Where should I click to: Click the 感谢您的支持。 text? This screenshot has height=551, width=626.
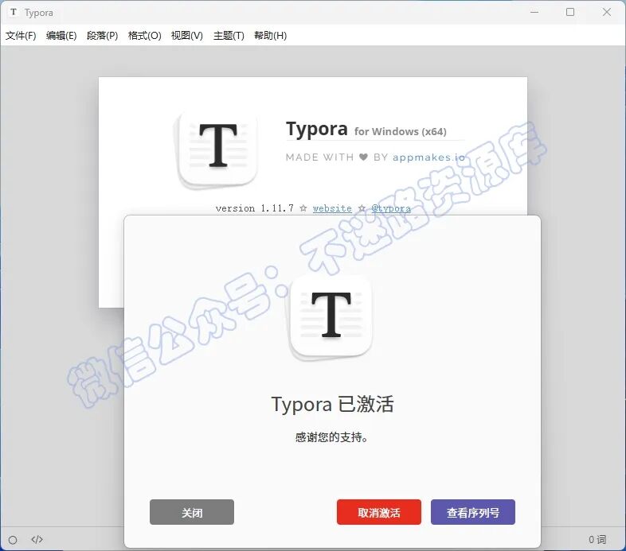[x=332, y=437]
